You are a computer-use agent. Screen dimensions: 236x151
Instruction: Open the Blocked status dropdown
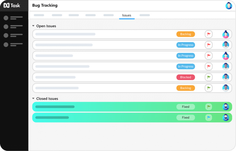186,77
